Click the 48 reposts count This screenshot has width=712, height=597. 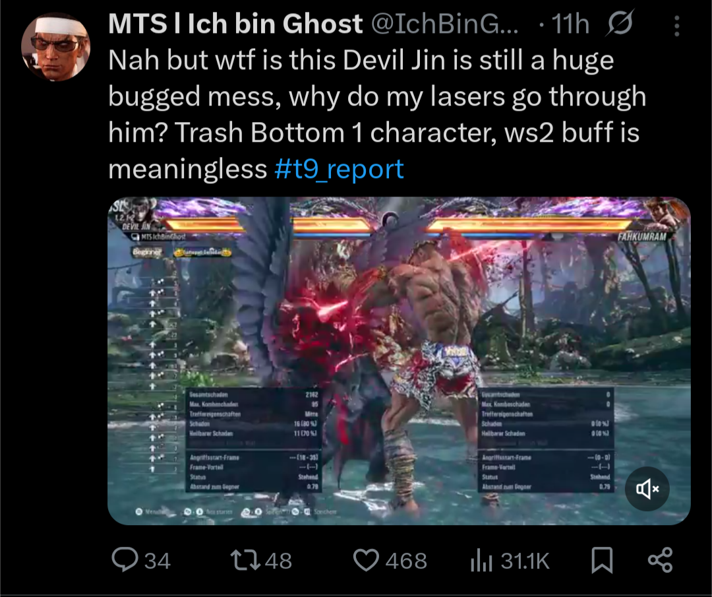[x=278, y=561]
